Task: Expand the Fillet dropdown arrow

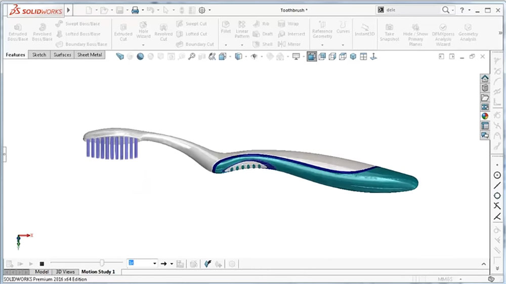Action: [226, 45]
